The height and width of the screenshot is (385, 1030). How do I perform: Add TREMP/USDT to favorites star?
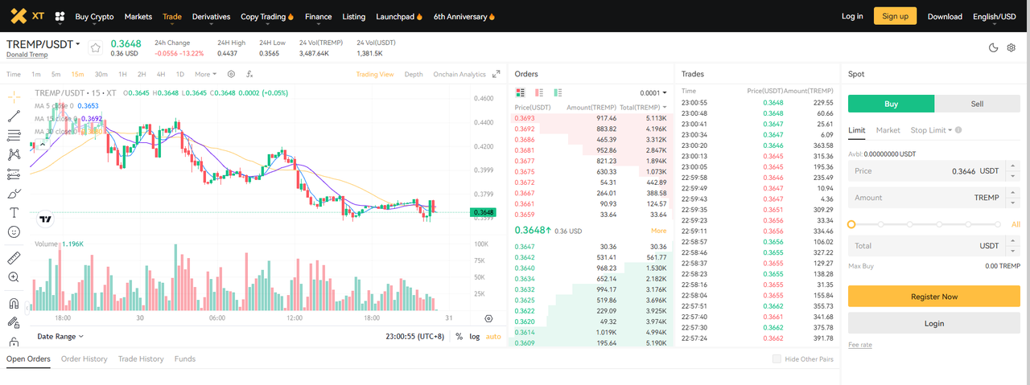coord(96,47)
